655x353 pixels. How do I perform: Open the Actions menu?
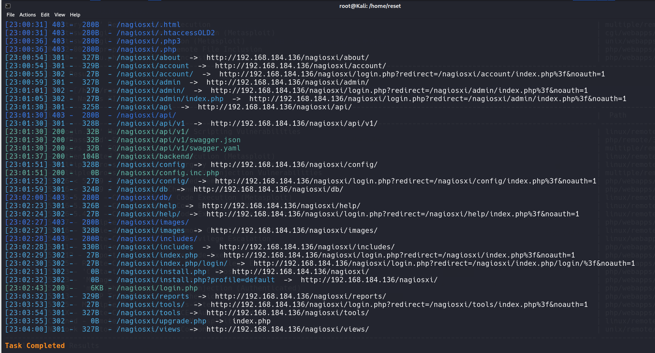pos(27,15)
